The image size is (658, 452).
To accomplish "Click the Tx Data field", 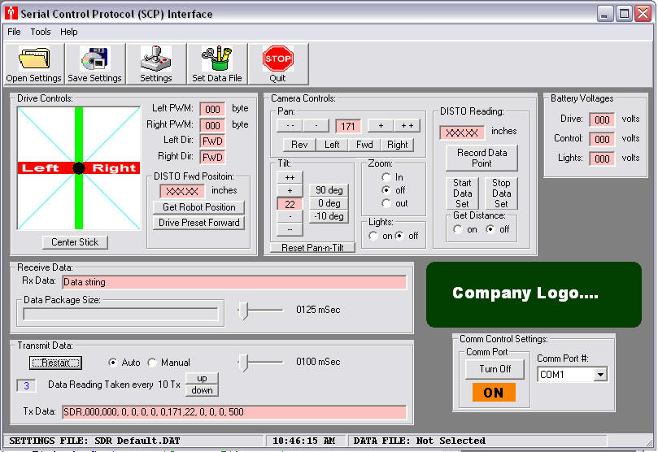I will (234, 412).
